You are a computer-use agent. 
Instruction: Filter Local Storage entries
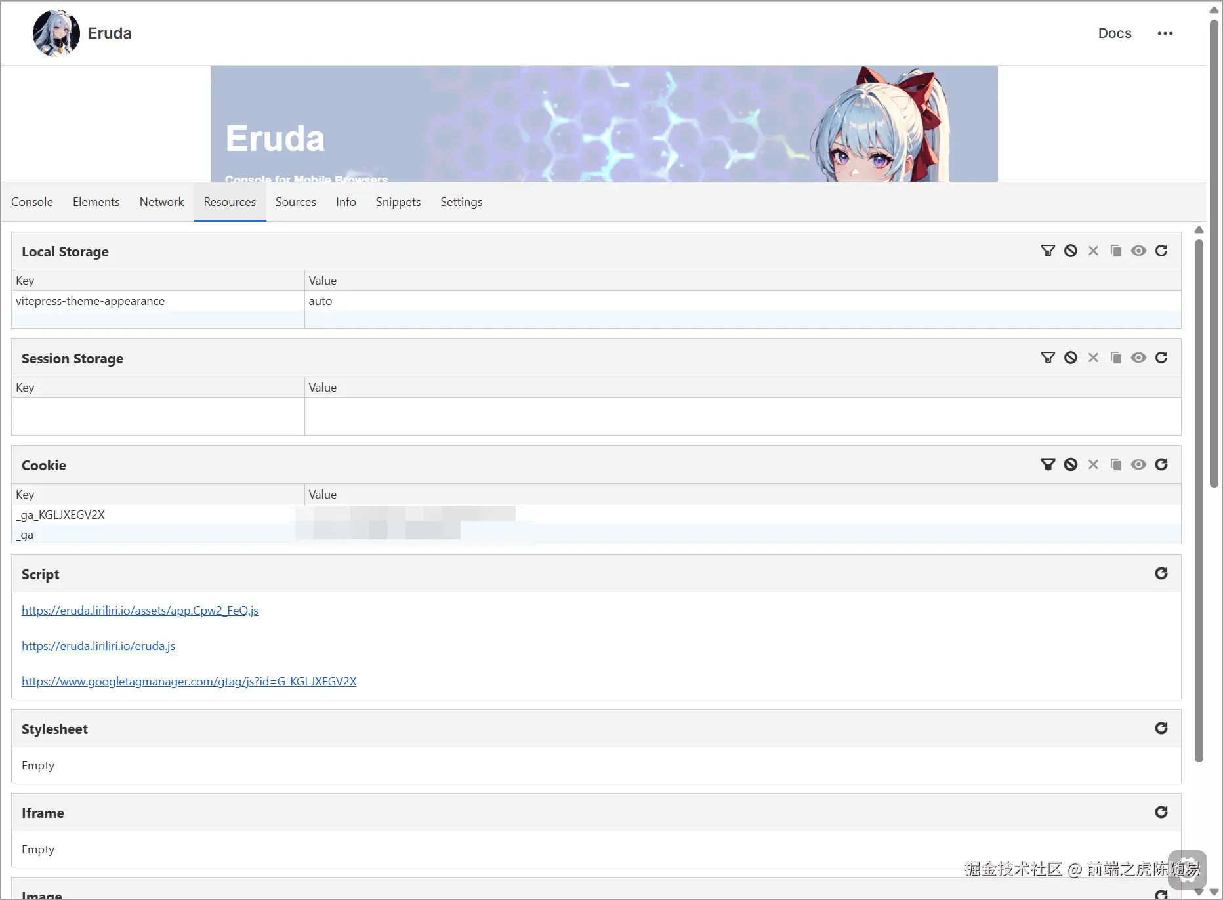click(1048, 251)
